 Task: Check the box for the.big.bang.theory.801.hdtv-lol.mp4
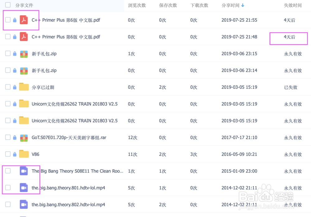coord(8,188)
